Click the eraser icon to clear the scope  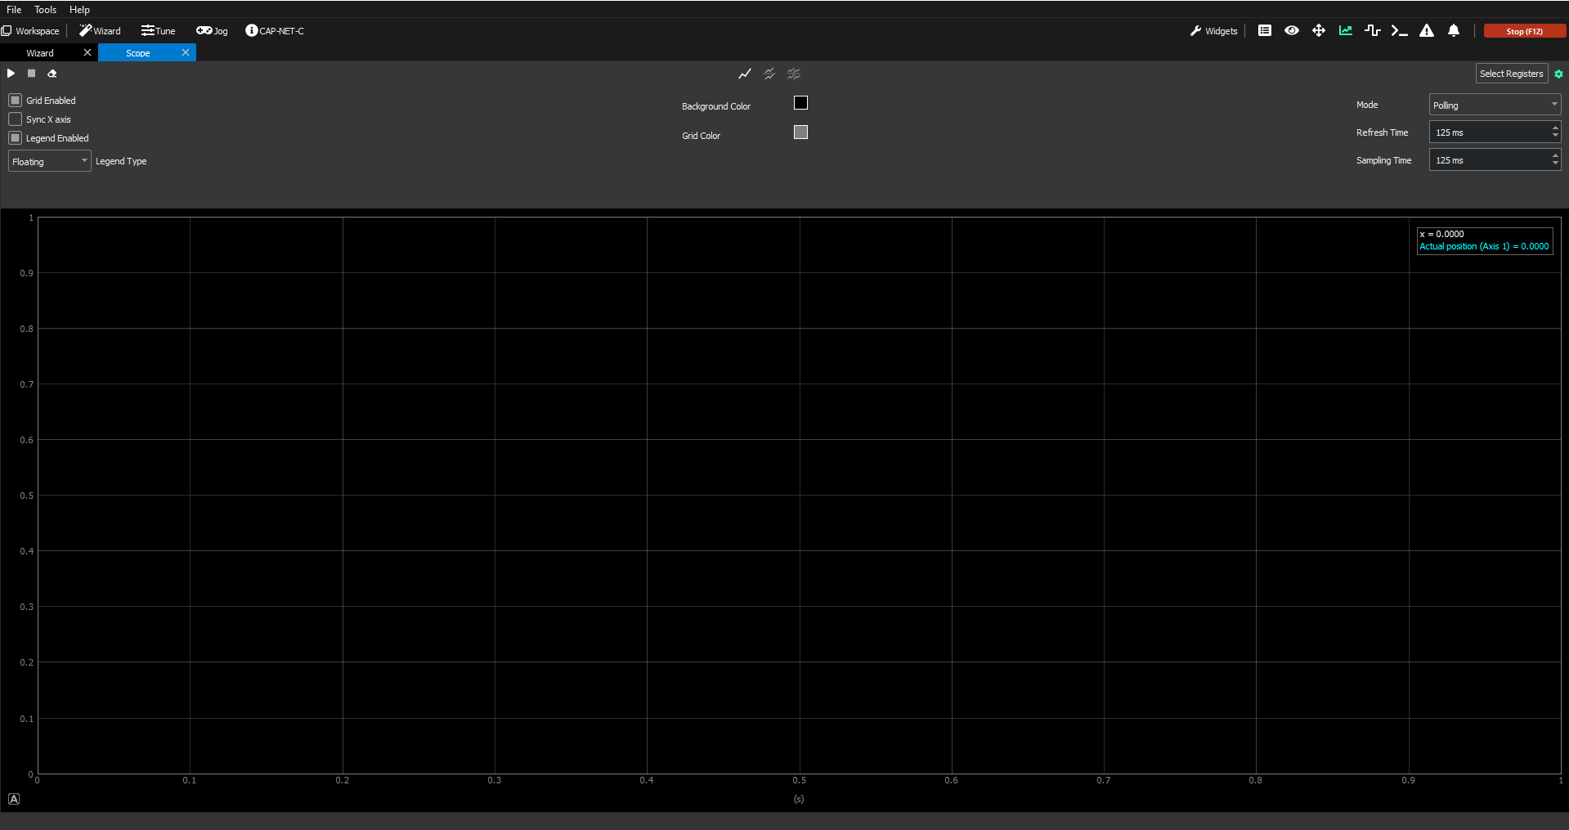click(52, 74)
